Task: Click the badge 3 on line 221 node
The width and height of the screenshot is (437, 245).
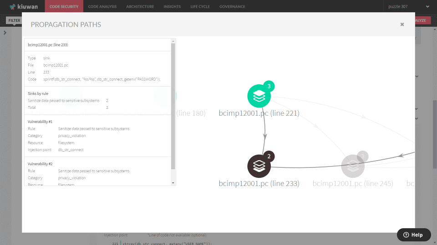Action: [269, 86]
